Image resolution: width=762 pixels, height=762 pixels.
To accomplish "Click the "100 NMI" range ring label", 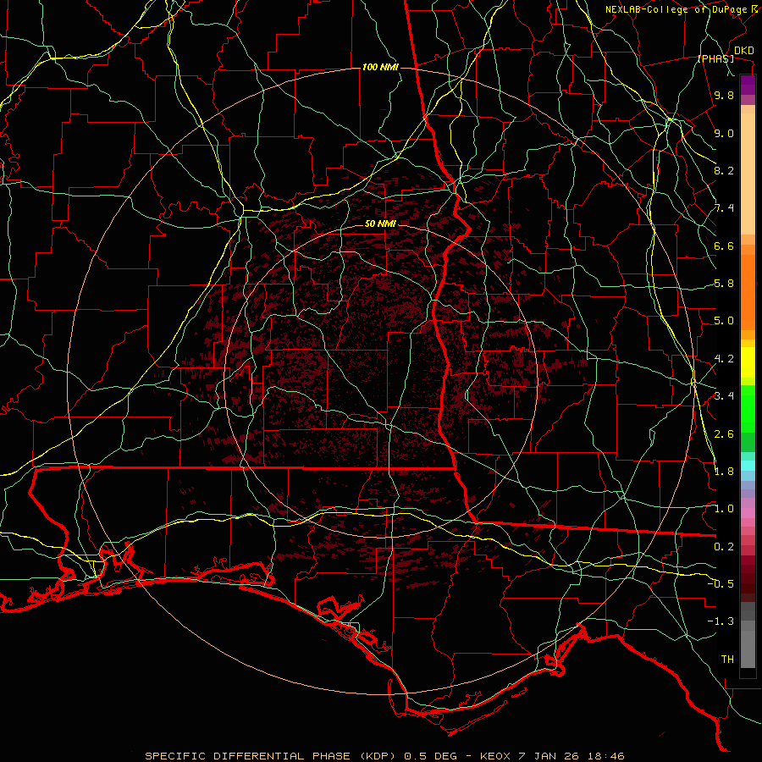I will coord(380,67).
